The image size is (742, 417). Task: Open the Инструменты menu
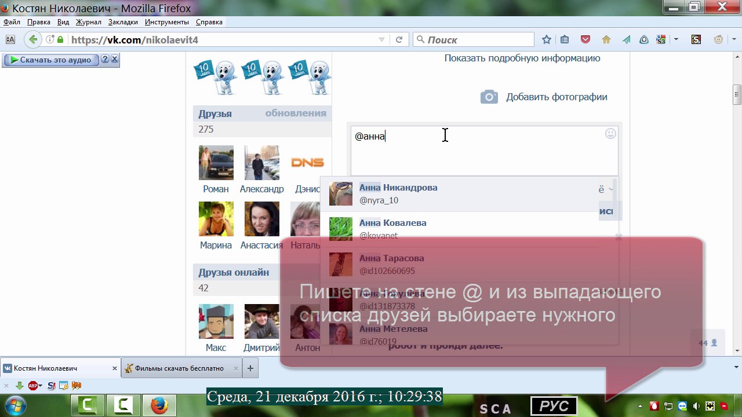[167, 22]
